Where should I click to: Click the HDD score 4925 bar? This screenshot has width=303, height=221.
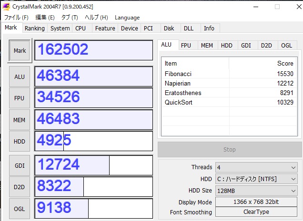click(94, 141)
